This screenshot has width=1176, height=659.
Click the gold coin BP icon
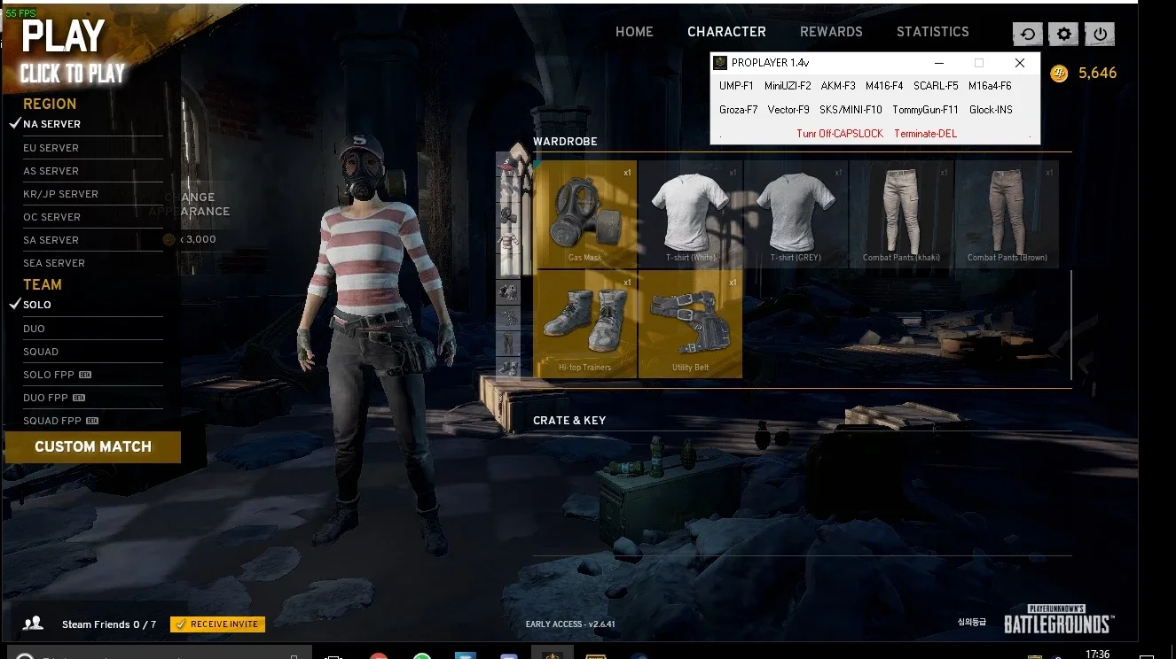tap(1059, 74)
